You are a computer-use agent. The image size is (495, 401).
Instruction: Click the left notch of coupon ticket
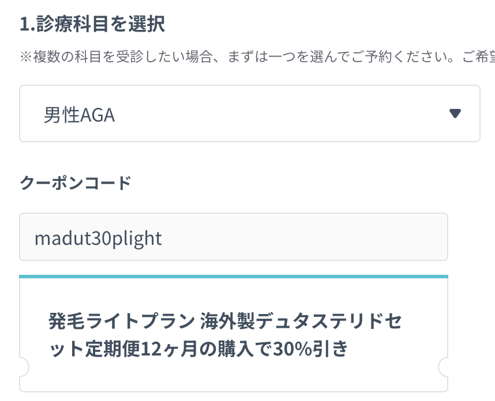(23, 366)
